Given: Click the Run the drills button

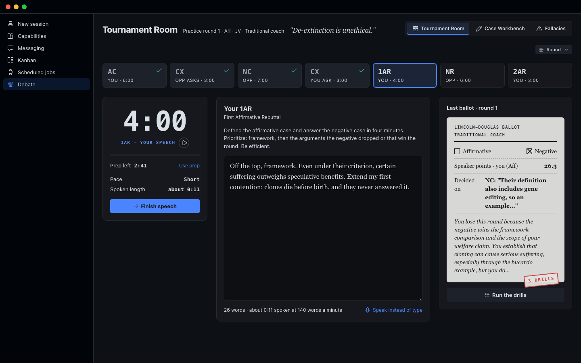Looking at the screenshot, I should point(506,295).
